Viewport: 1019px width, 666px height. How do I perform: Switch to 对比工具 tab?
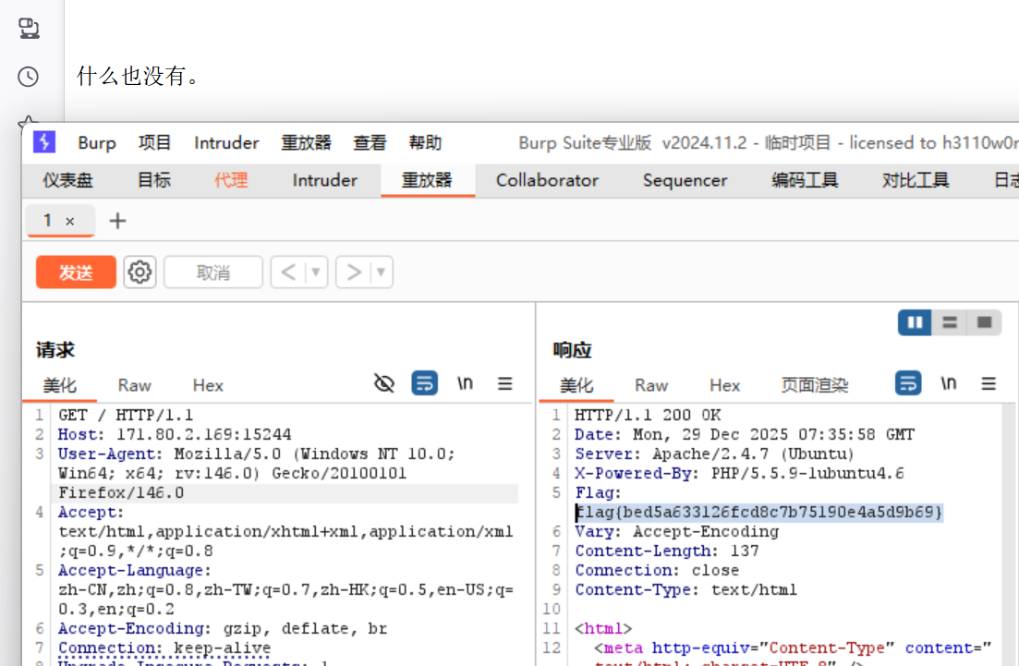point(915,180)
